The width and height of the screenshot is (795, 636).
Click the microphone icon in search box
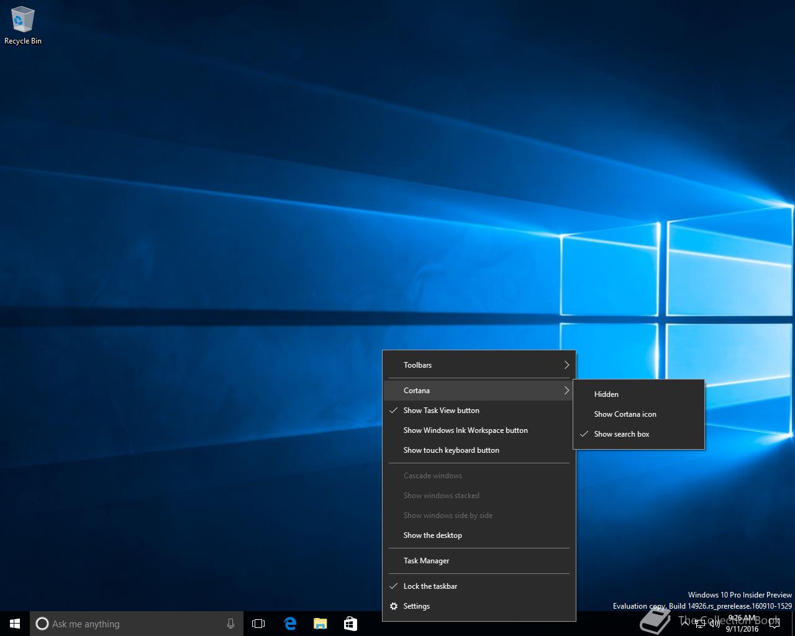(x=230, y=624)
